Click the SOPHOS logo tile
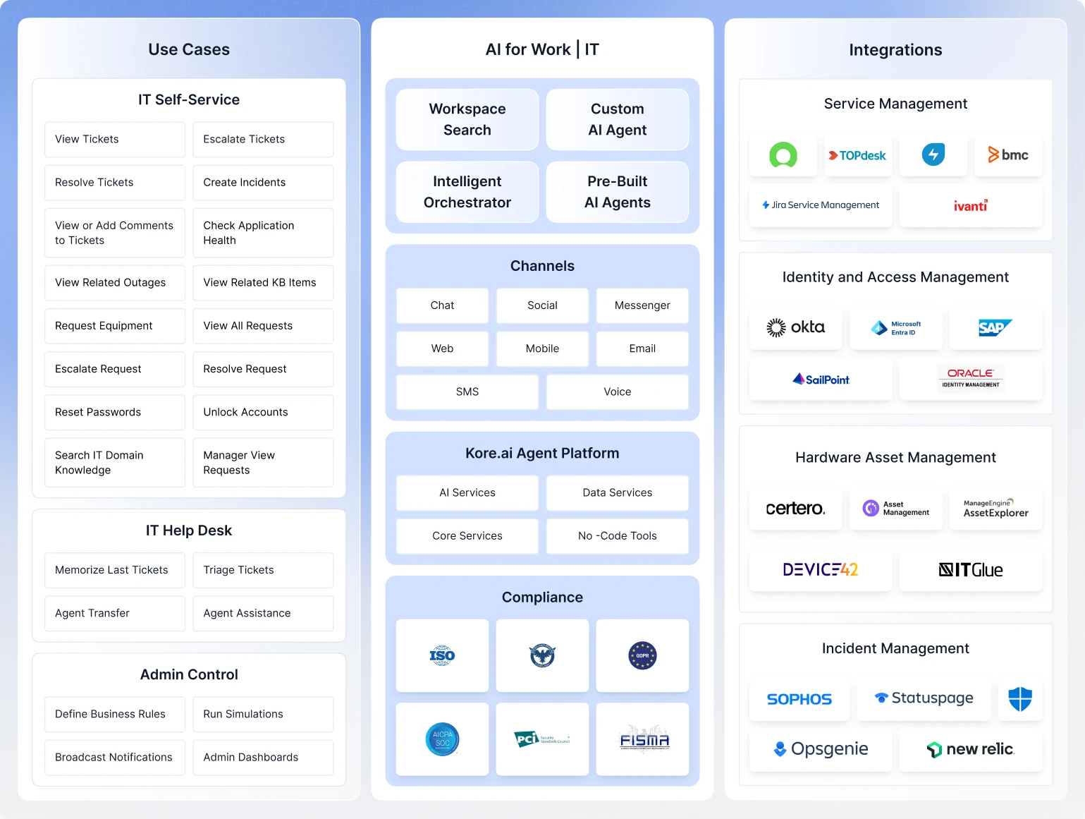The height and width of the screenshot is (819, 1085). [x=799, y=699]
